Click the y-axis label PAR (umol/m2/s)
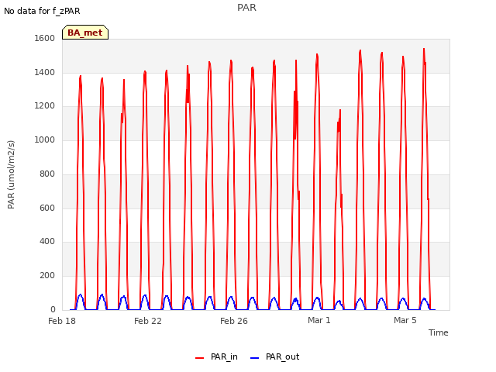This screenshot has width=496, height=372. coord(11,174)
